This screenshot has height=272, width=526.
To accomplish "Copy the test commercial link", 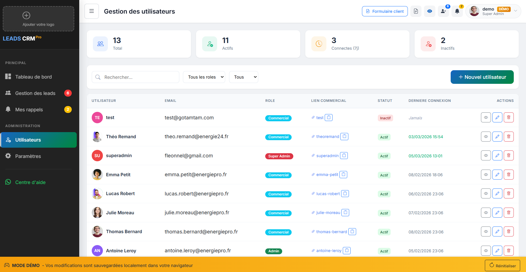I will tap(329, 118).
